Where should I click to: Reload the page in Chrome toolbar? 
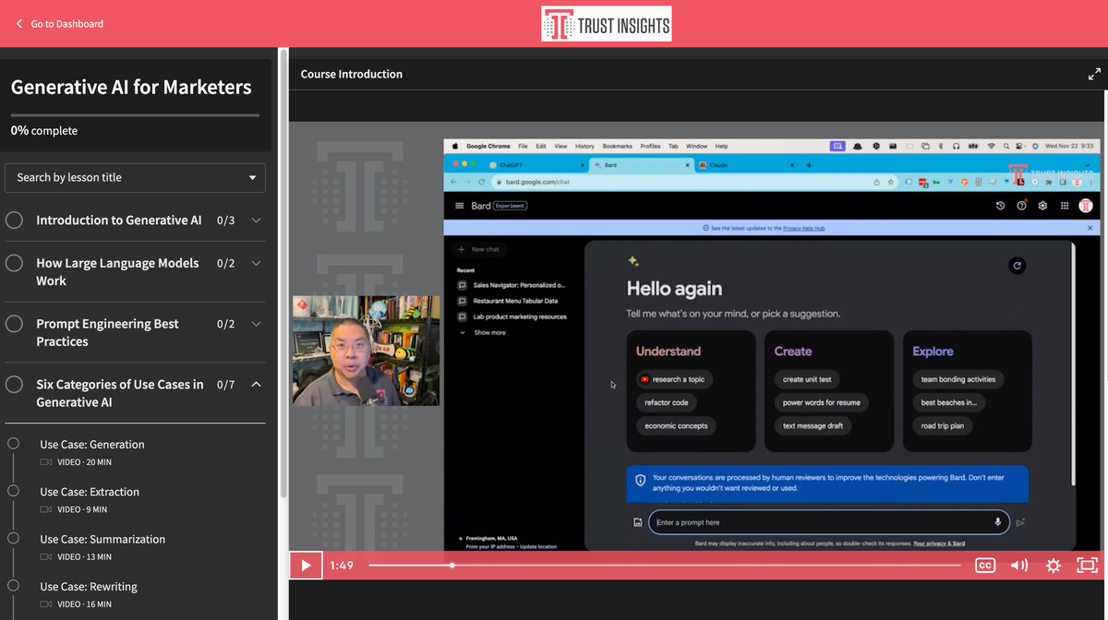[x=482, y=182]
